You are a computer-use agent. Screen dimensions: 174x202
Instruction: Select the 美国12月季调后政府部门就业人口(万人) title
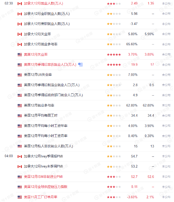click(53, 95)
